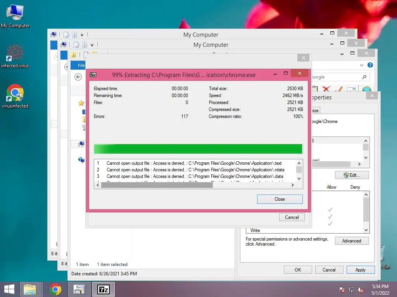397x297 pixels.
Task: Click the Speed value 2462 MB/s
Action: pos(293,96)
